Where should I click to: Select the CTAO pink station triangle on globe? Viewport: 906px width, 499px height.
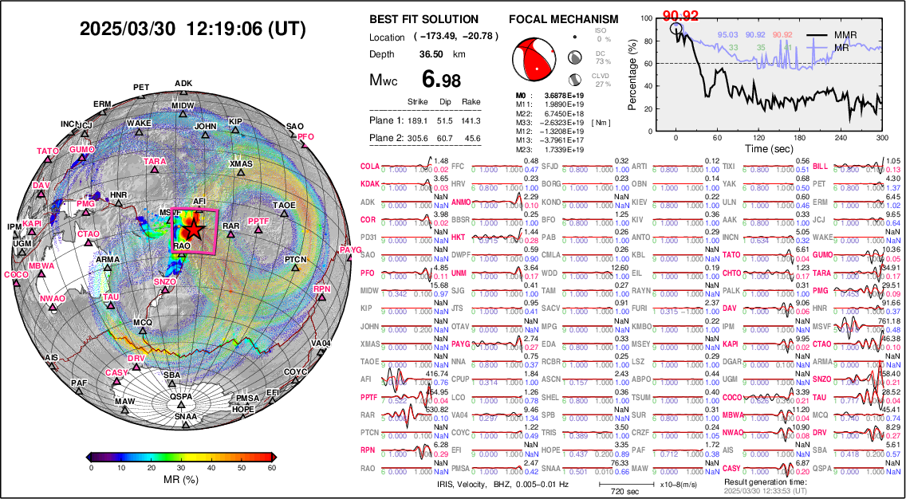pyautogui.click(x=89, y=242)
